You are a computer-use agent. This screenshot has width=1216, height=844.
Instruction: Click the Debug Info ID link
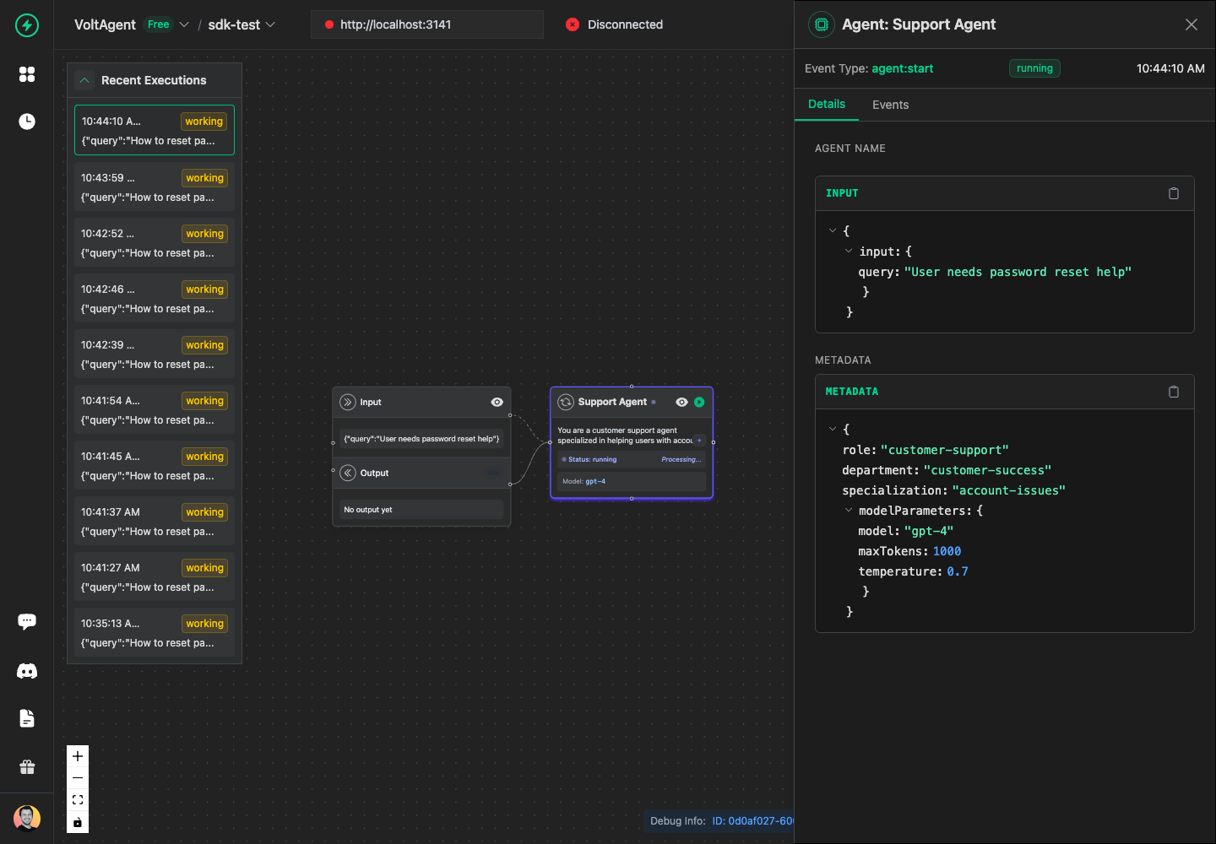752,820
